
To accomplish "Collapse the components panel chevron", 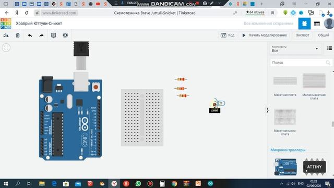I will [x=267, y=110].
